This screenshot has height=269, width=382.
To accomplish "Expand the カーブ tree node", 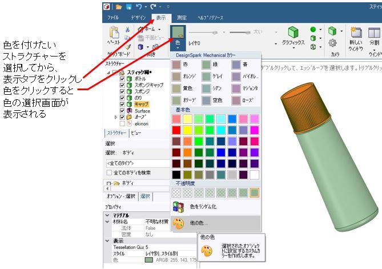I will coord(116,117).
